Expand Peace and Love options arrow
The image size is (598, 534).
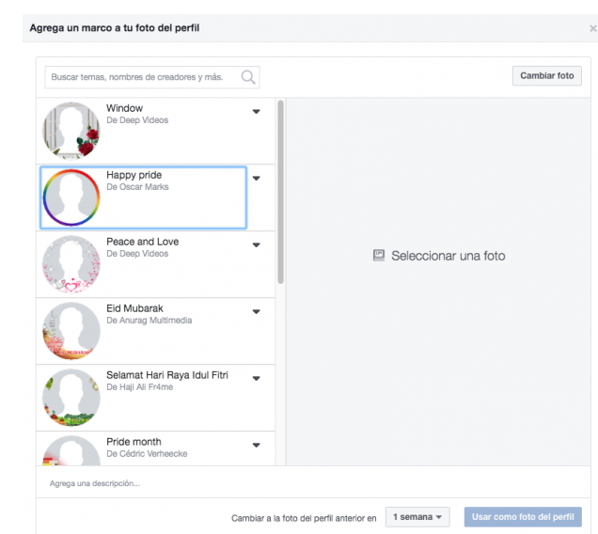point(256,245)
